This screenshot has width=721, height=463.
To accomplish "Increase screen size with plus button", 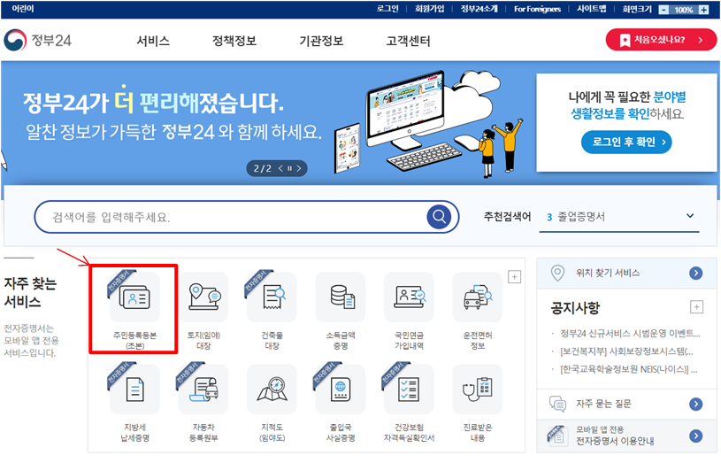I will click(703, 10).
